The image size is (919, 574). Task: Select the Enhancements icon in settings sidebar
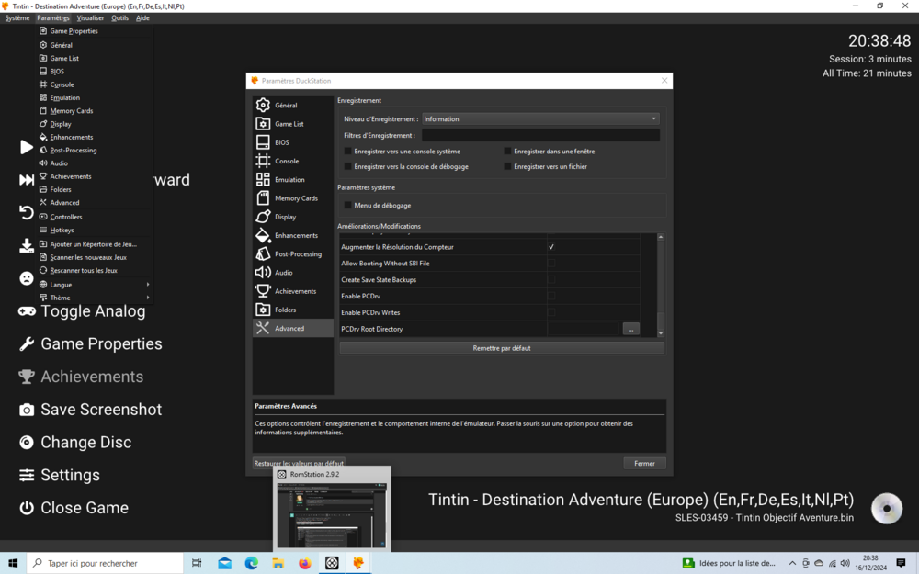[263, 235]
